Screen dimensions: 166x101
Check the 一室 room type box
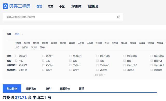tap(16, 61)
